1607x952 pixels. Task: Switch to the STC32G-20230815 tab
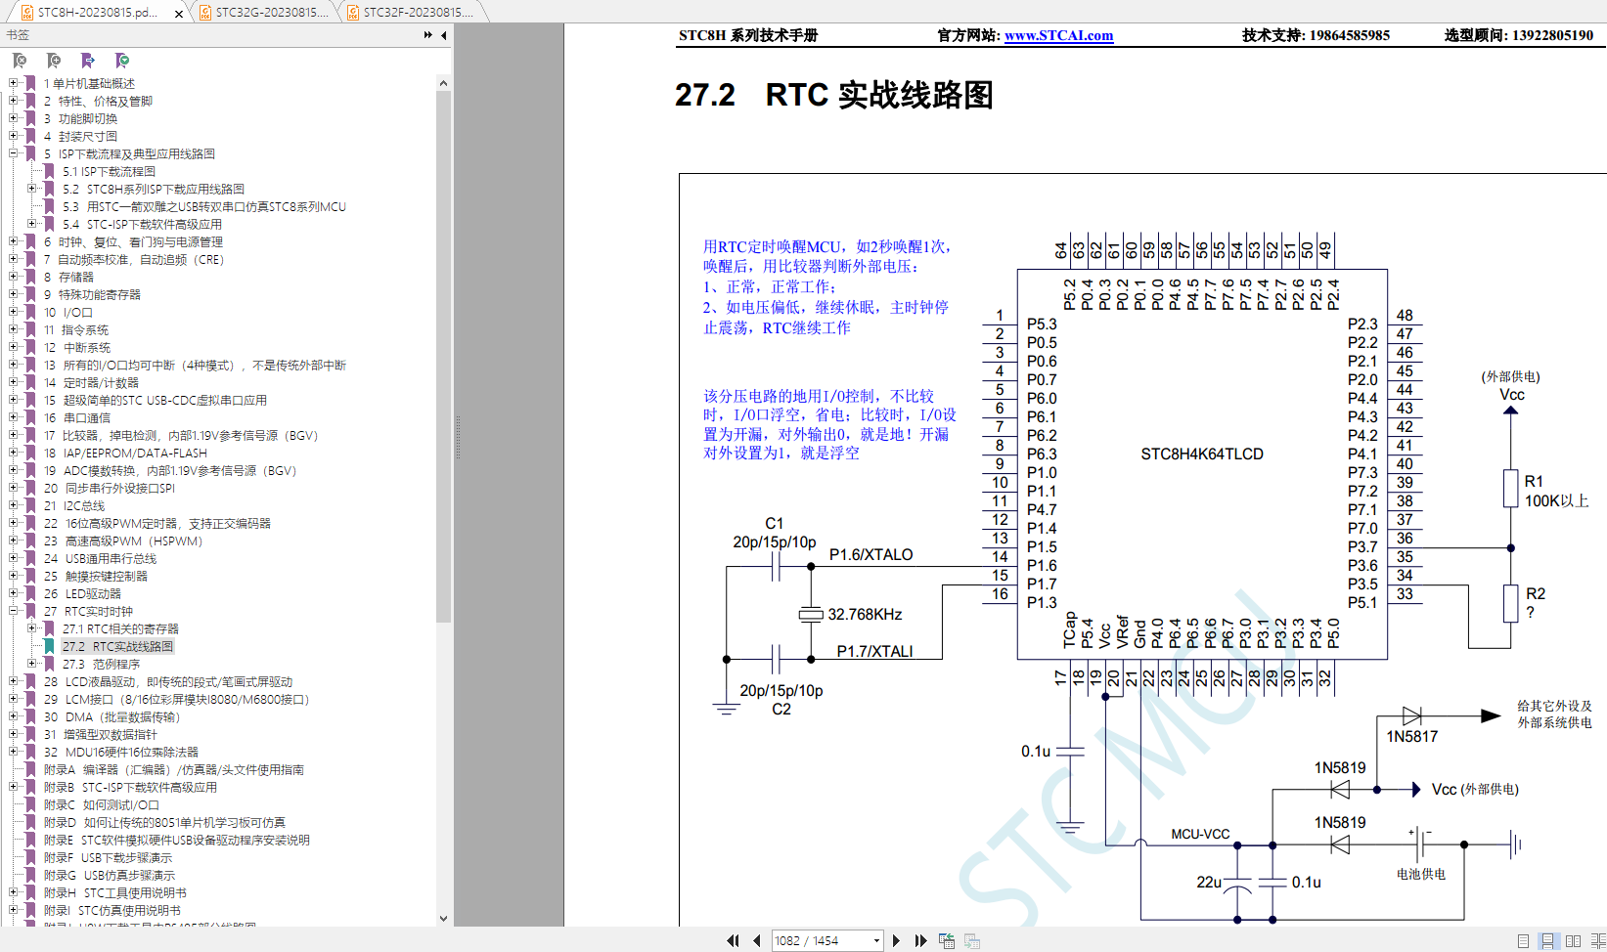(264, 12)
